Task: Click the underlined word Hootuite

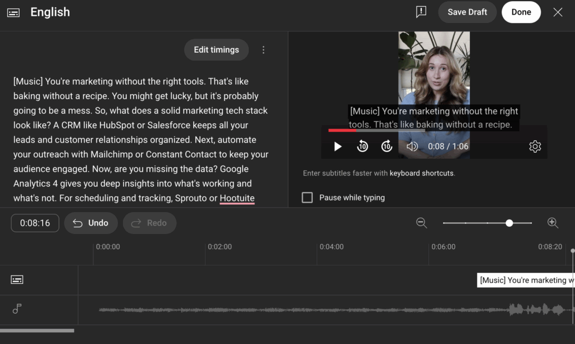Action: (237, 198)
